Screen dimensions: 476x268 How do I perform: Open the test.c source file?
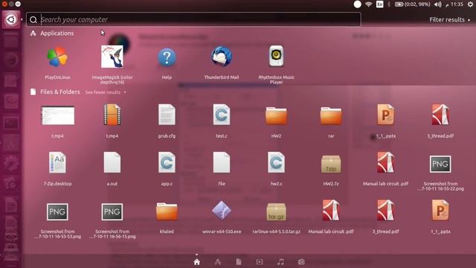coord(222,115)
